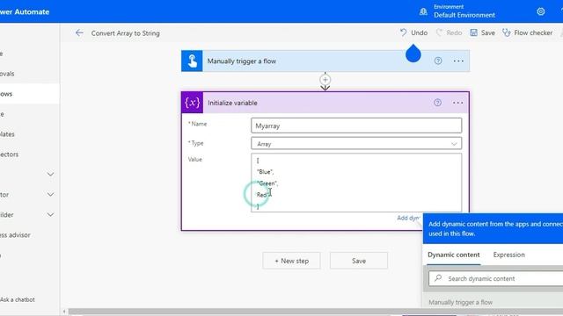This screenshot has height=316, width=563.
Task: Click the Convert Array to String title
Action: pos(125,33)
